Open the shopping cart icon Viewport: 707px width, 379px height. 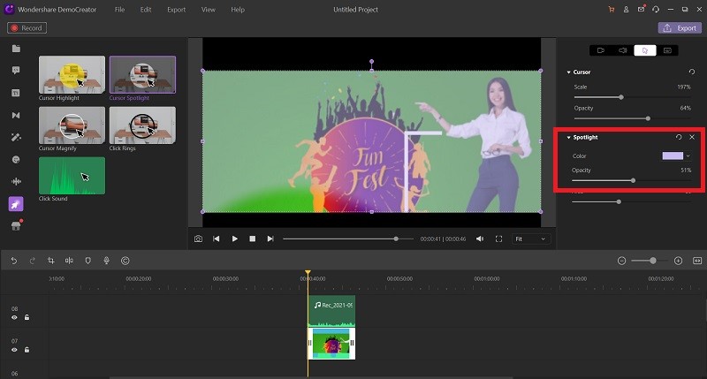coord(612,10)
